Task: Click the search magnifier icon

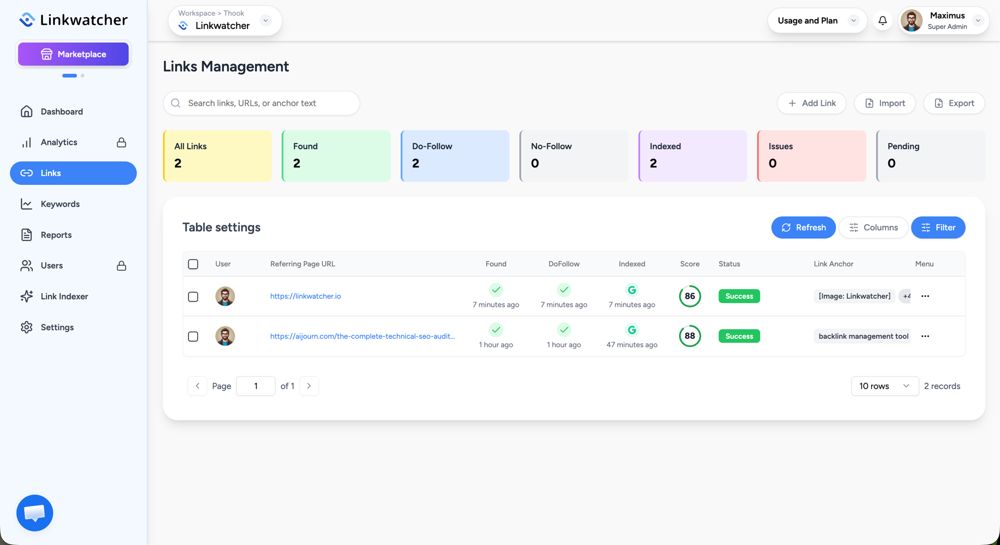Action: point(175,103)
